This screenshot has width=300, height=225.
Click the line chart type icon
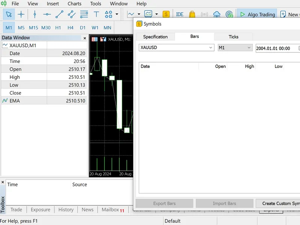click(131, 14)
